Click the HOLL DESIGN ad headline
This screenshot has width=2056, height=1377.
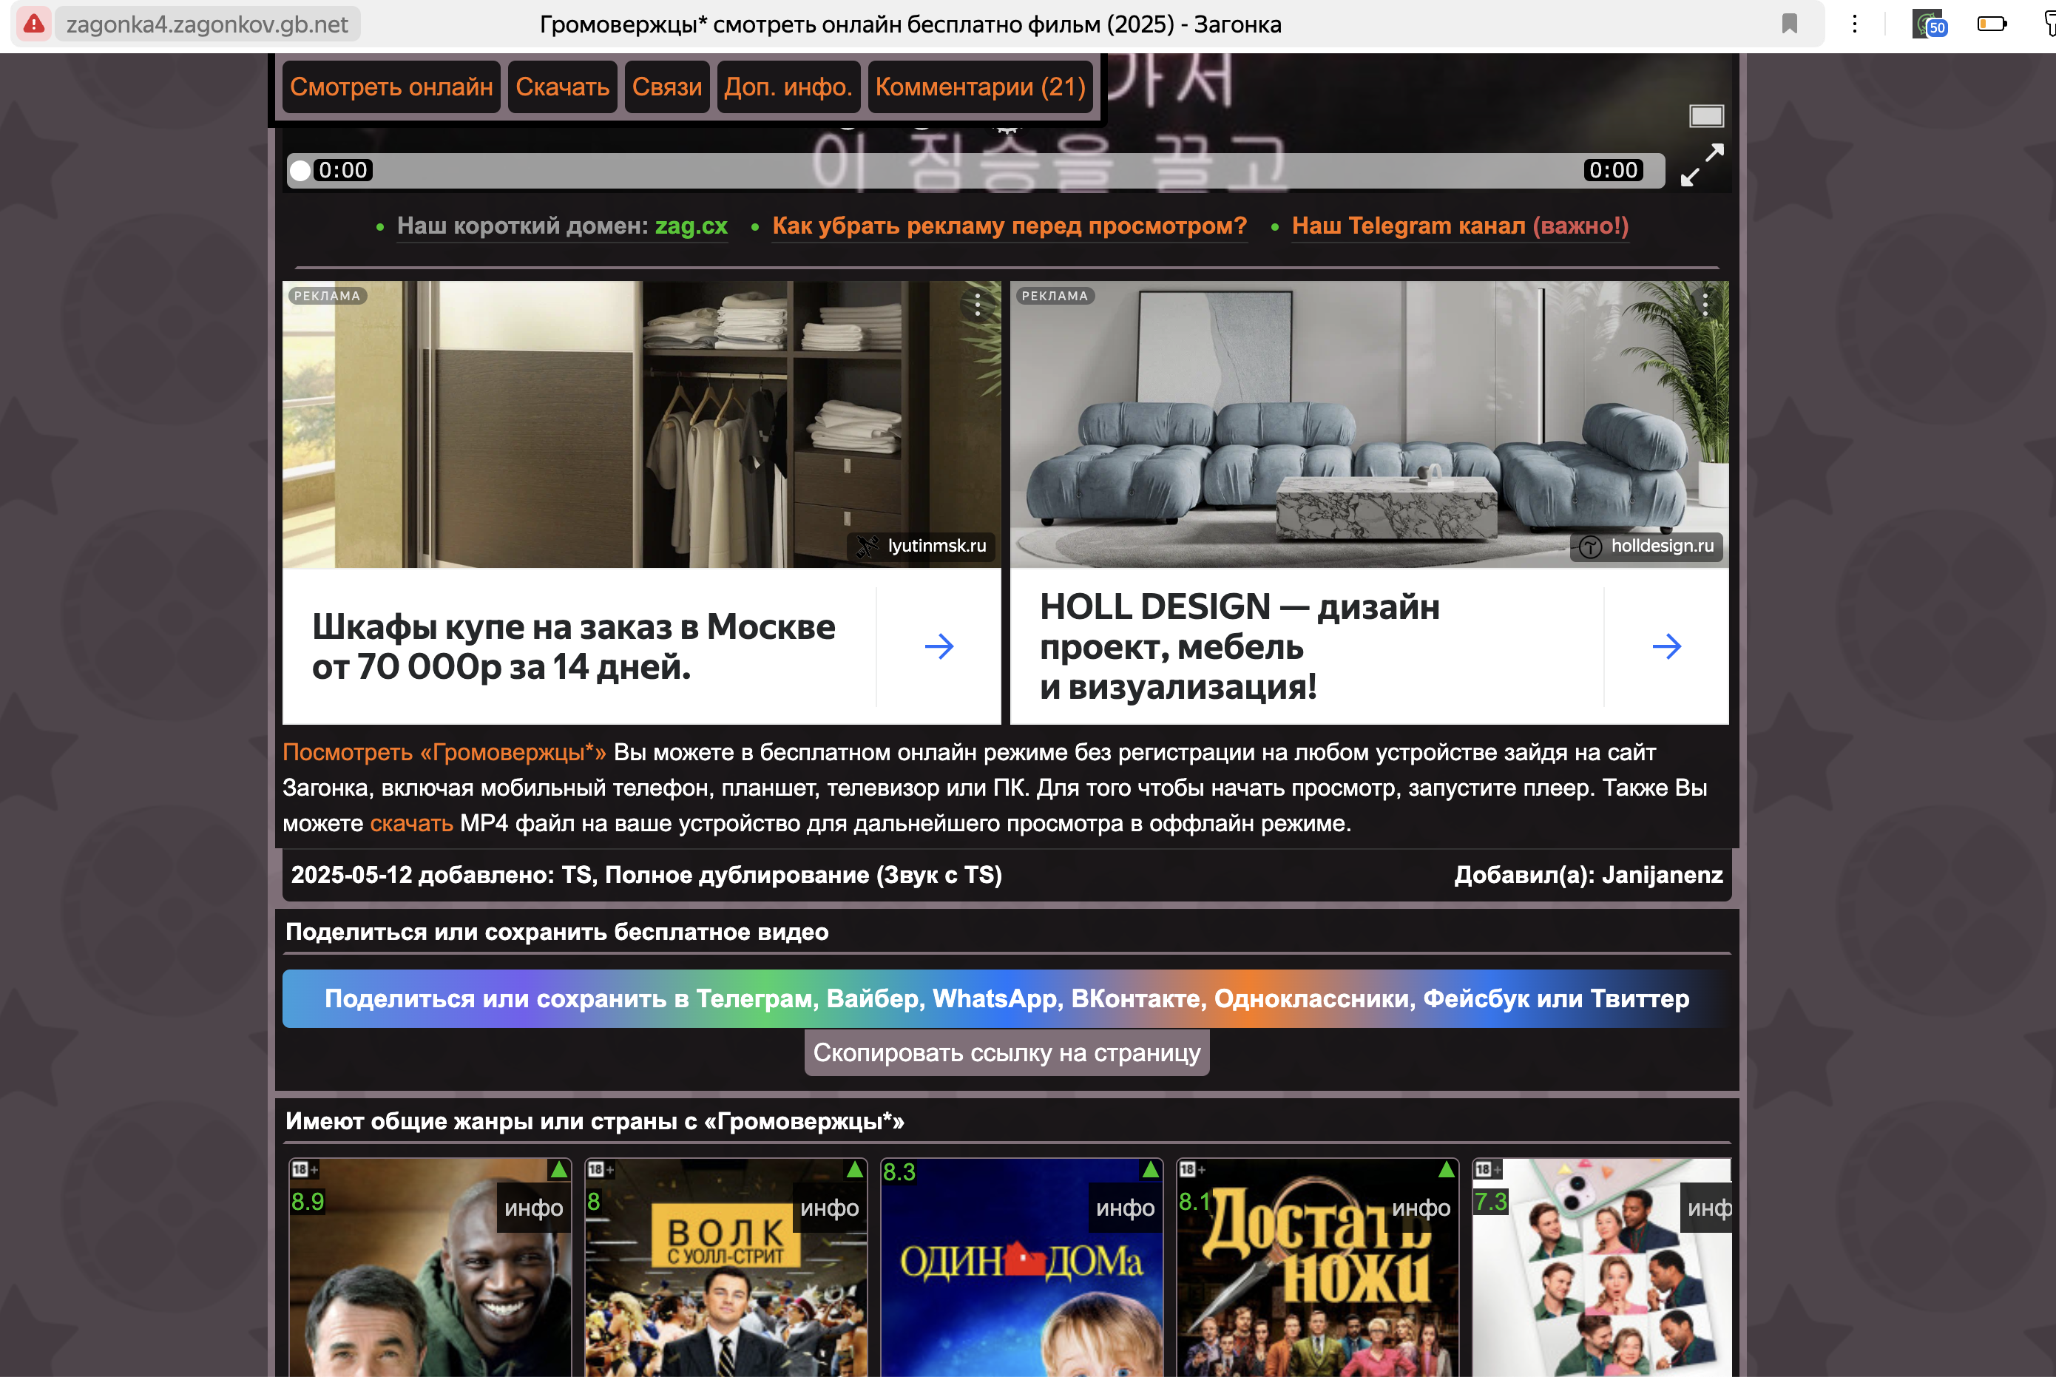(x=1240, y=646)
